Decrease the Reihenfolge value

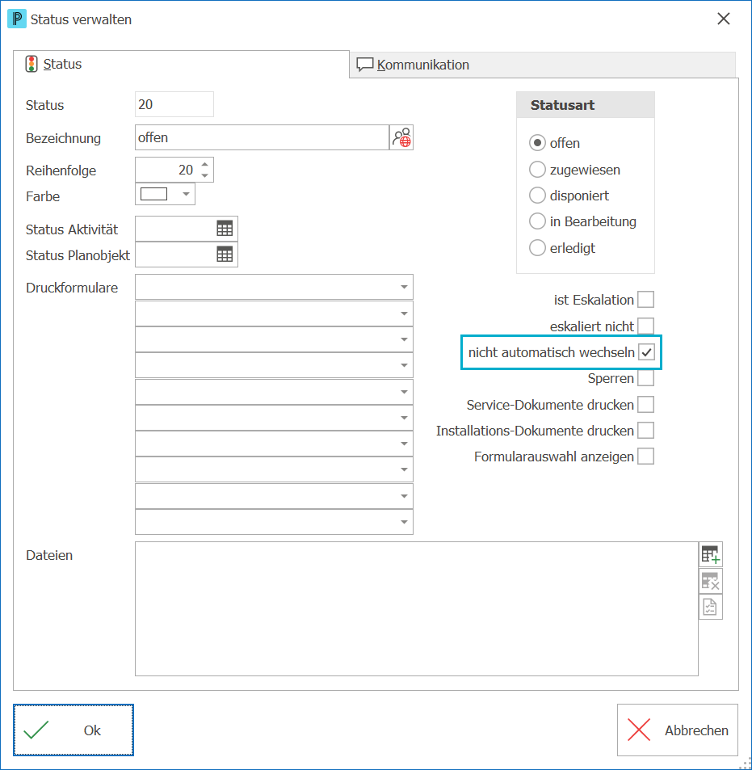(x=204, y=175)
